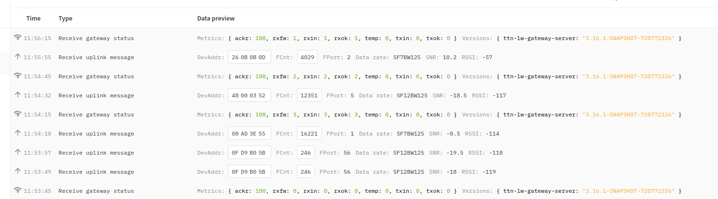Click the uplink arrow icon at 11:54:32
The height and width of the screenshot is (199, 718).
pyautogui.click(x=18, y=95)
